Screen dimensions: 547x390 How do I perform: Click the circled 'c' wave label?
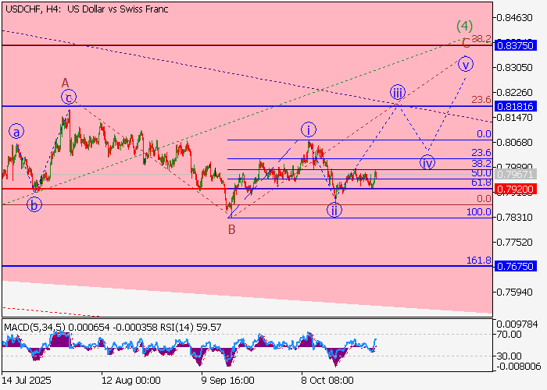click(70, 97)
